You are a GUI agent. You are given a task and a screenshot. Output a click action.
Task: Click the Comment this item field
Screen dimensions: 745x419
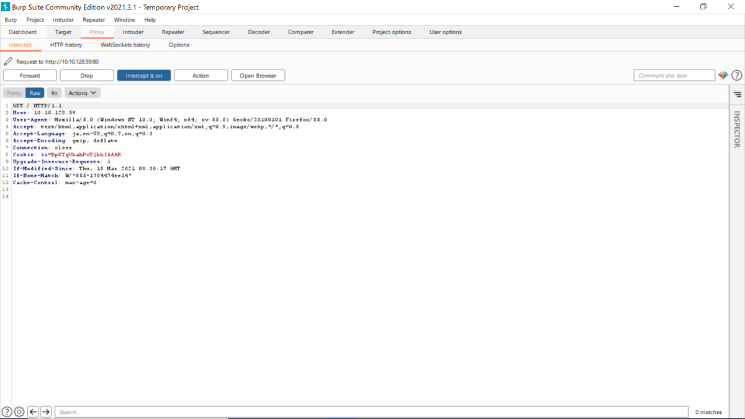click(x=674, y=75)
